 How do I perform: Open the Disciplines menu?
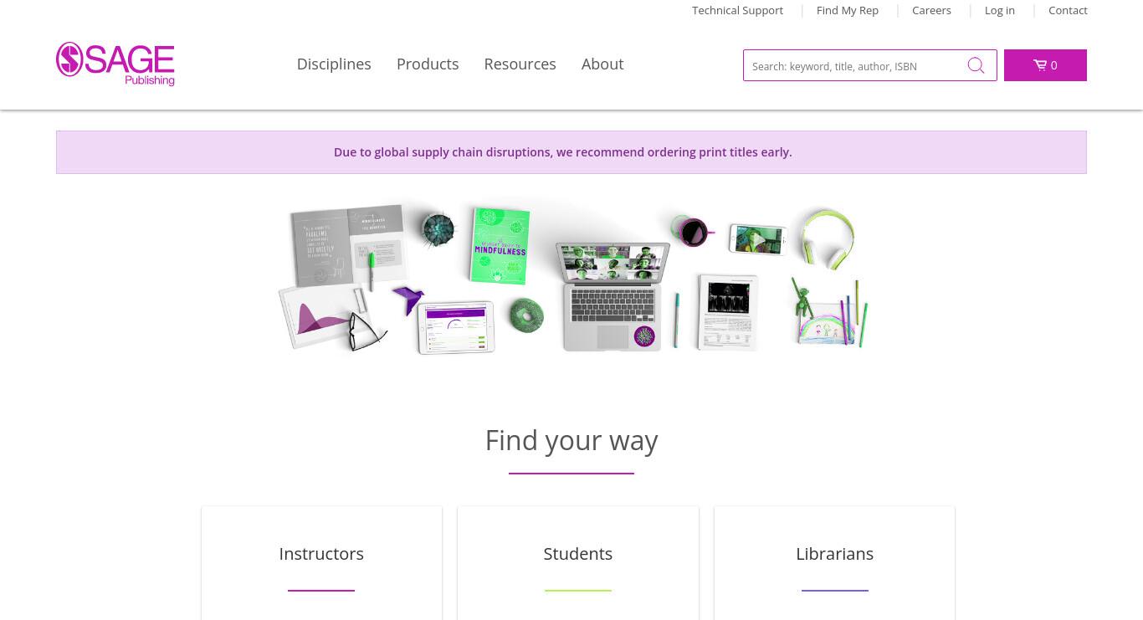coord(334,64)
